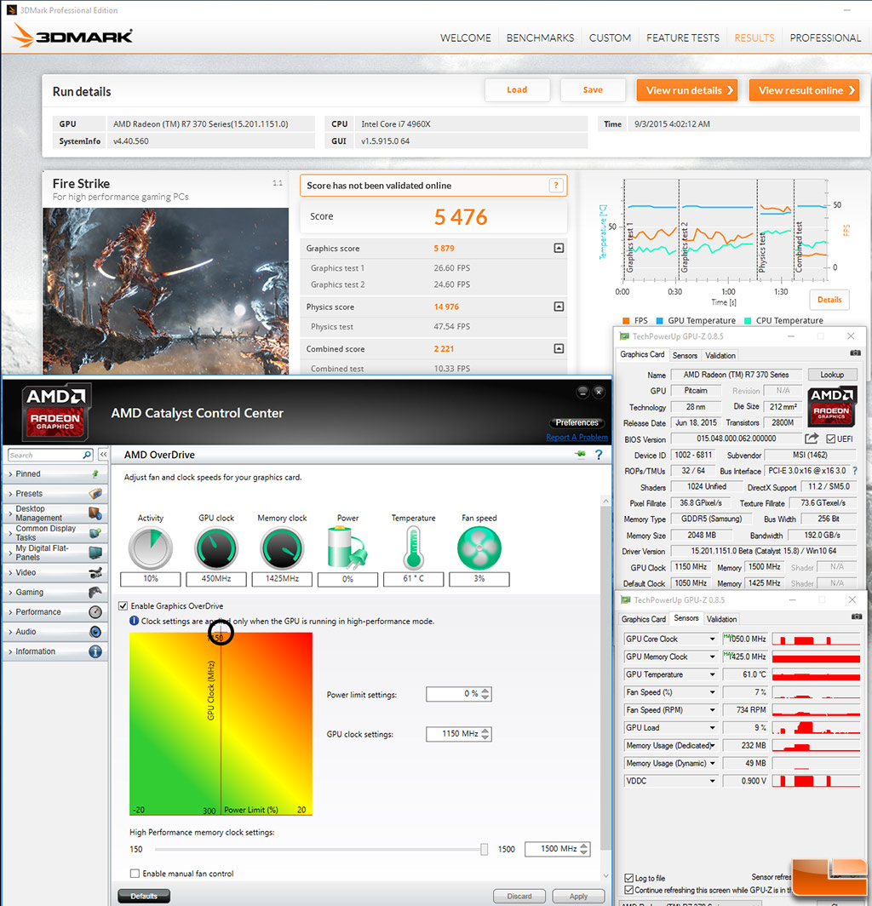Image resolution: width=872 pixels, height=906 pixels.
Task: Switch to Graphics Card tab in lower GPU-Z window
Action: [644, 619]
